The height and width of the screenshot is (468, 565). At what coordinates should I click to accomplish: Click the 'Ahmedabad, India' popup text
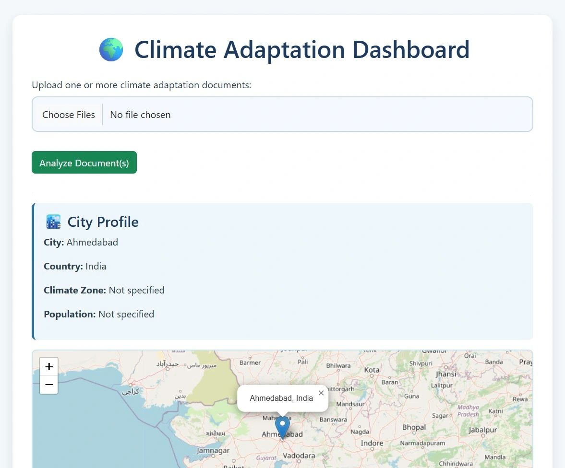pos(281,398)
